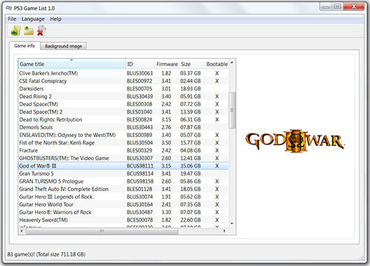This screenshot has width=370, height=266.
Task: Sort by Firmware column header
Action: (167, 64)
